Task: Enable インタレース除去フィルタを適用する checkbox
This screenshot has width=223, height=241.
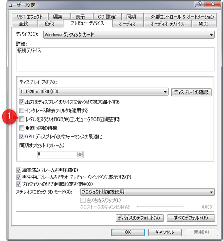Action: coord(22,110)
